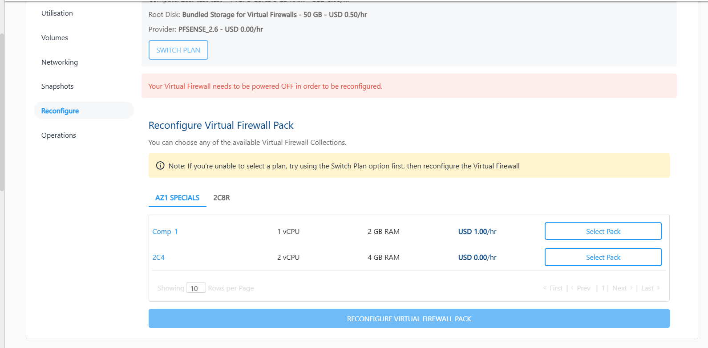
Task: Click the rows per page input field
Action: [196, 288]
